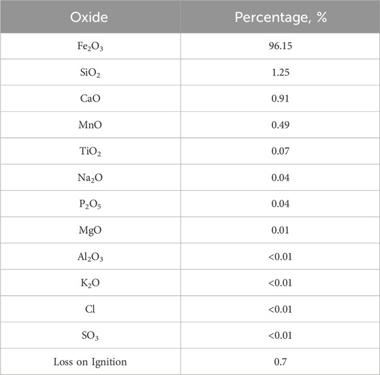380x375 pixels.
Task: Select the 1.25 value cell
Action: click(281, 72)
